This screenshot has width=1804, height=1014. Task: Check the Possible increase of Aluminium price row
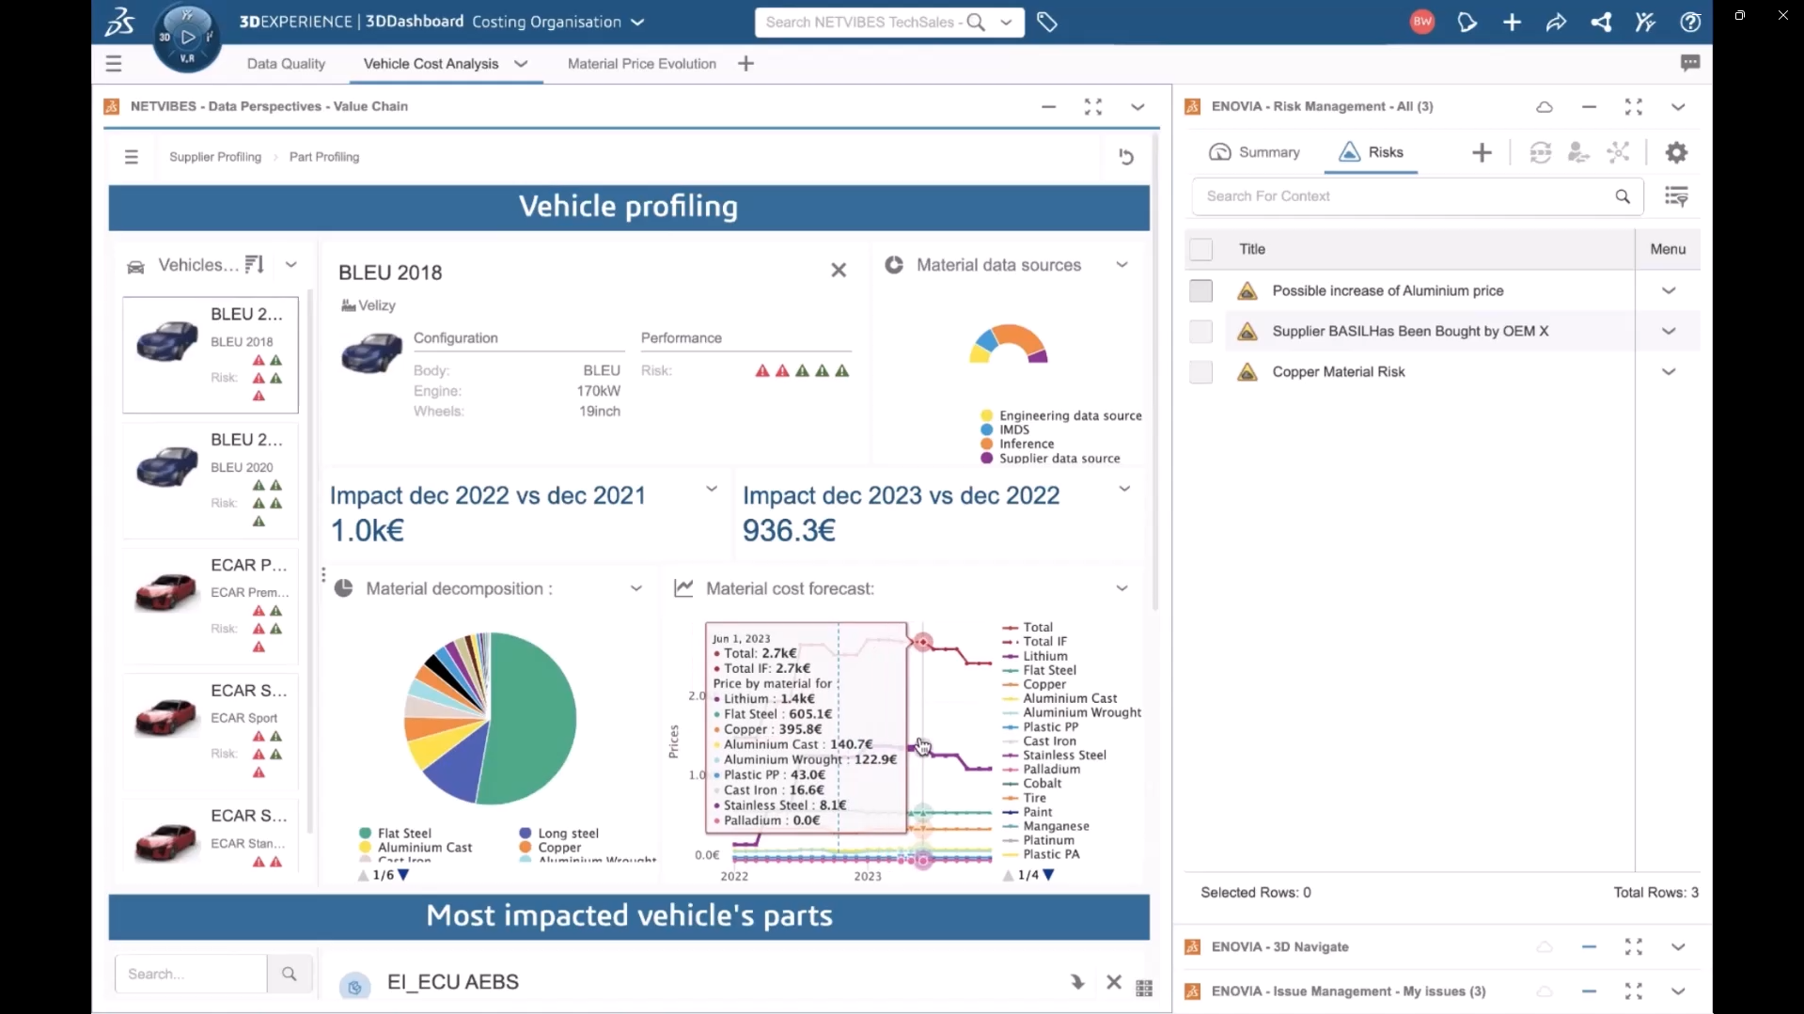pos(1200,291)
